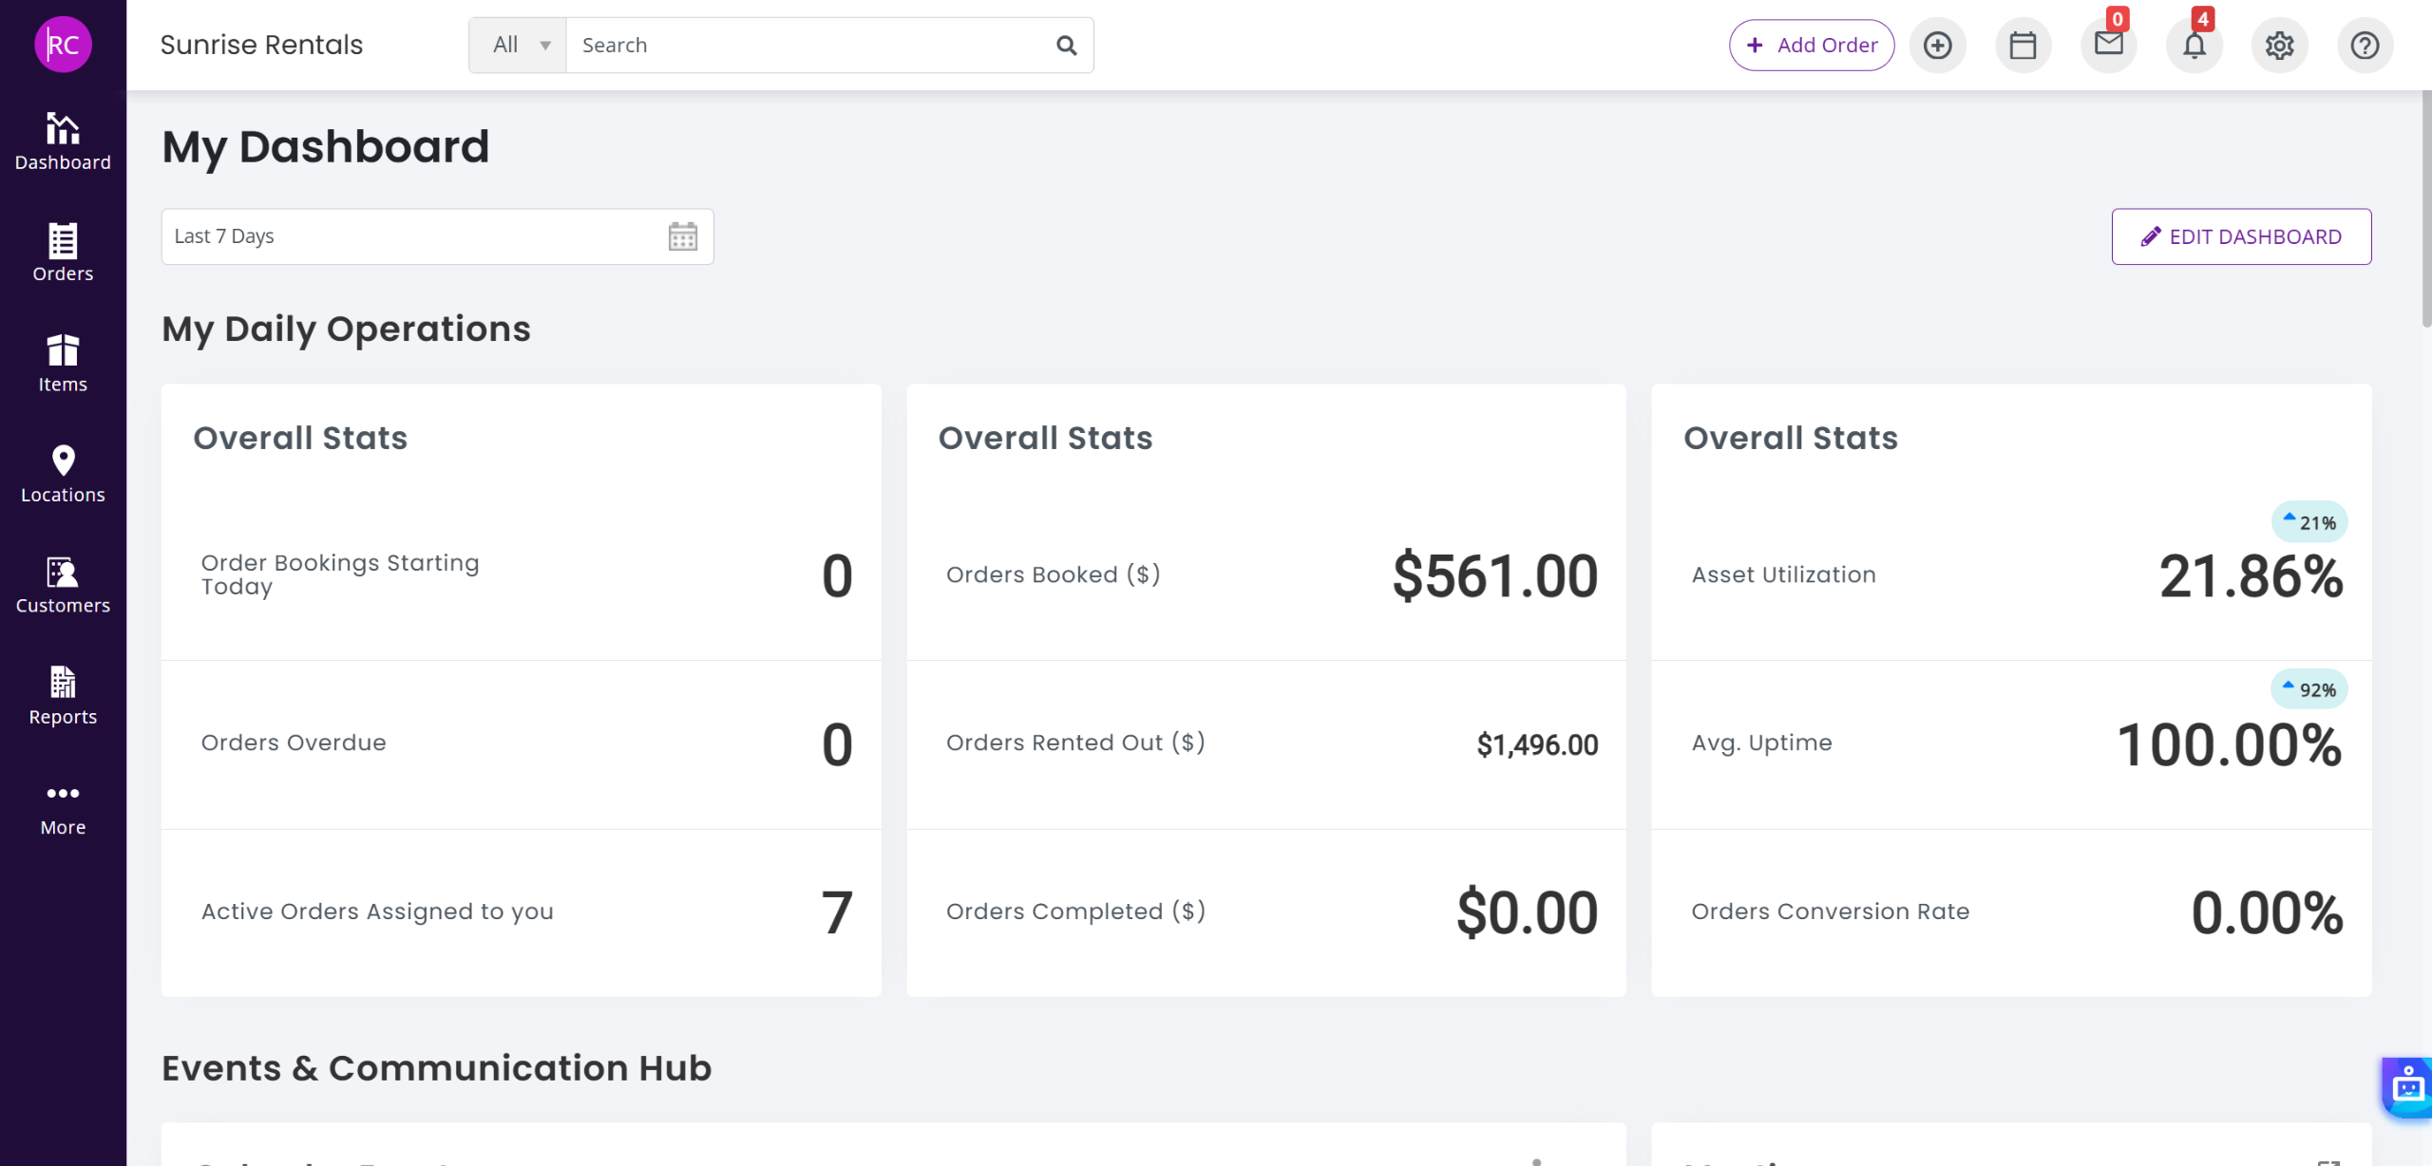Click the circled plus quick-add icon
The height and width of the screenshot is (1166, 2432).
(x=1937, y=46)
